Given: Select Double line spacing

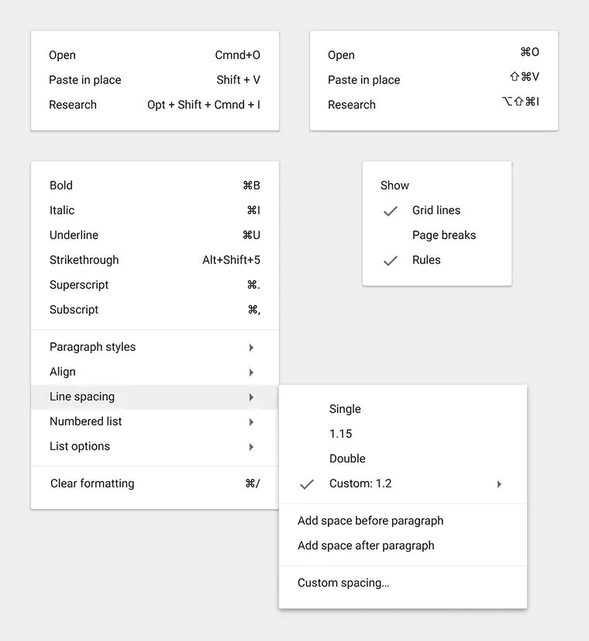Looking at the screenshot, I should pyautogui.click(x=347, y=459).
